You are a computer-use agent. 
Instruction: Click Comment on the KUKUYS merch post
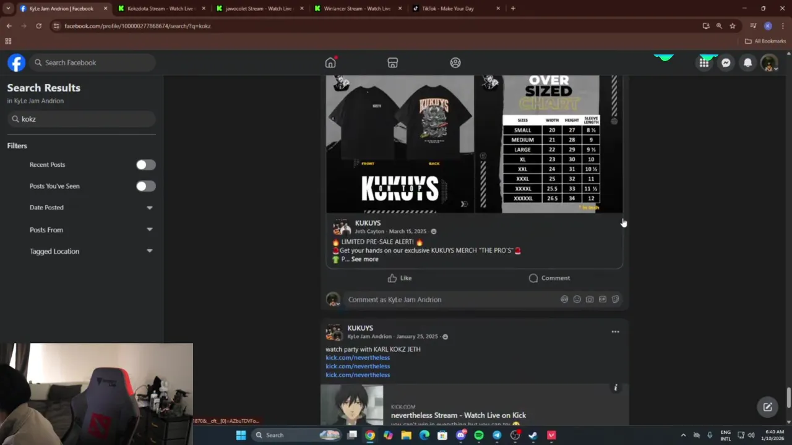pos(549,278)
